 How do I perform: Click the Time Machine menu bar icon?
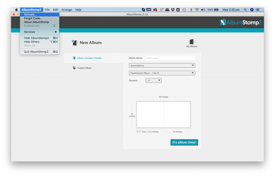click(184, 10)
